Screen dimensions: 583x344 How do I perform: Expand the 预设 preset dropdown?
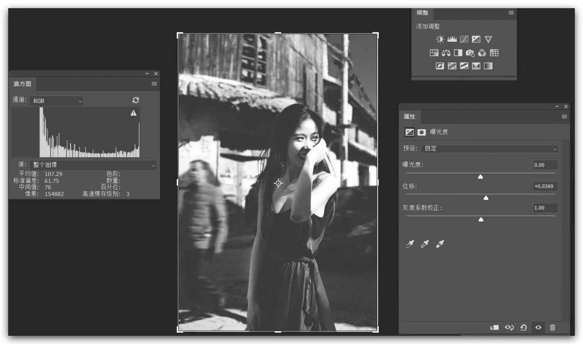(490, 149)
